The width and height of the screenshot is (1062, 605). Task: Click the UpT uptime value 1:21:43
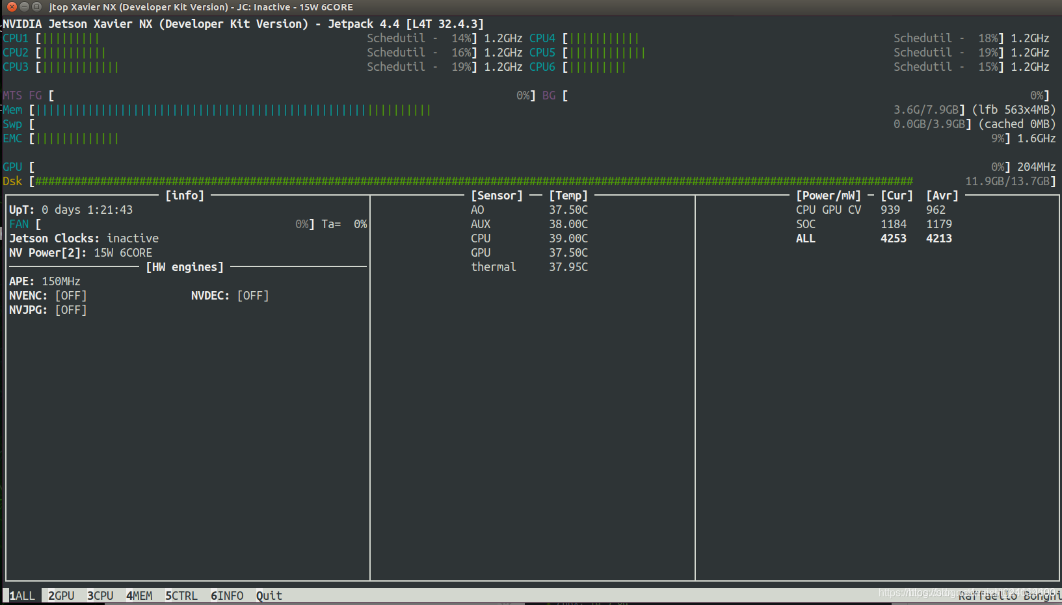(110, 210)
